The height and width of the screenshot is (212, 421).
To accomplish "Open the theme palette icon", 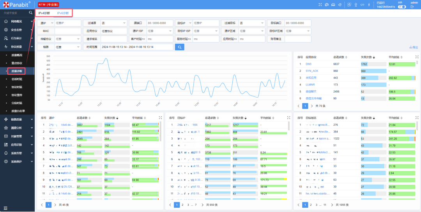I will [x=327, y=5].
